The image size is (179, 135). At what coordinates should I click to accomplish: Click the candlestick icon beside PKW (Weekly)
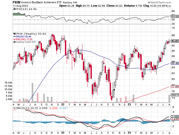[15, 34]
